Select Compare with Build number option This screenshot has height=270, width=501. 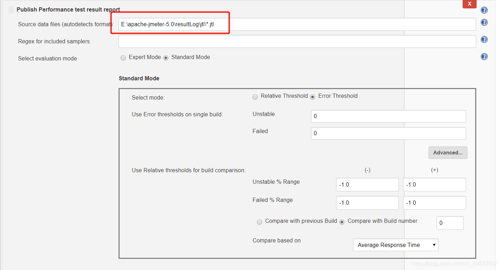[x=342, y=222]
